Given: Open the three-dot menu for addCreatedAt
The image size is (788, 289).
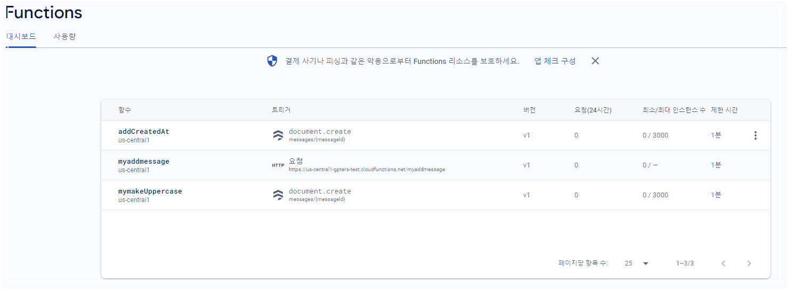Looking at the screenshot, I should point(755,135).
